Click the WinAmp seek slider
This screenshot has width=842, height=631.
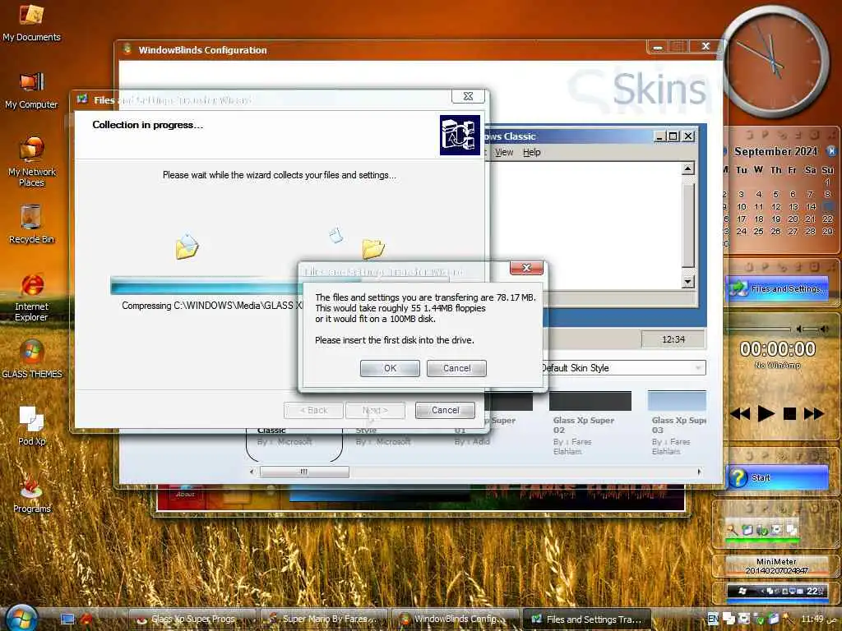point(758,329)
